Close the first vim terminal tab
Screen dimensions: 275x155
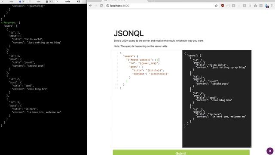tap(3, 1)
